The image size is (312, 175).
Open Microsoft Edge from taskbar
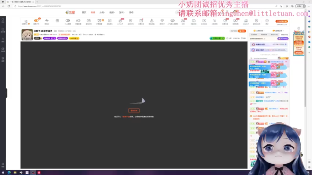tap(9, 173)
